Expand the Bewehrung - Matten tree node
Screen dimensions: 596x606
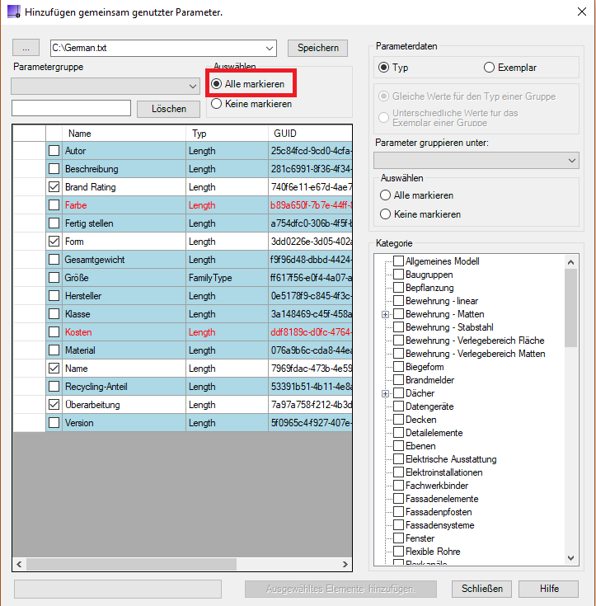(385, 315)
